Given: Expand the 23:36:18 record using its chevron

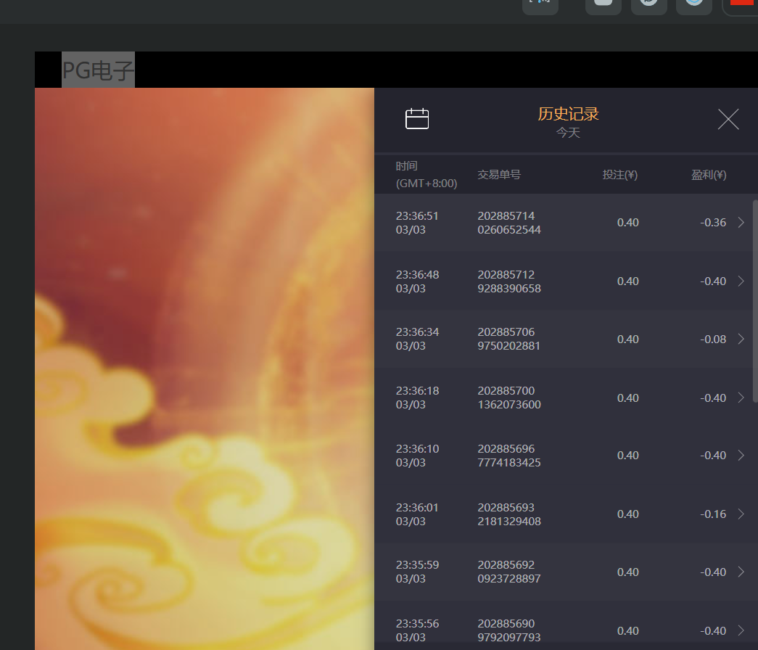Looking at the screenshot, I should click(741, 398).
